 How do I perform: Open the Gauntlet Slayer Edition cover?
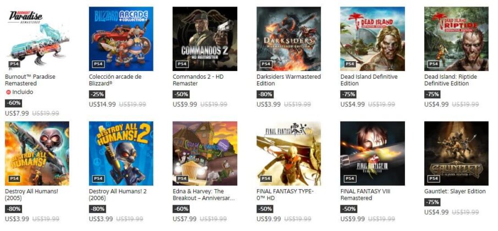pos(456,153)
